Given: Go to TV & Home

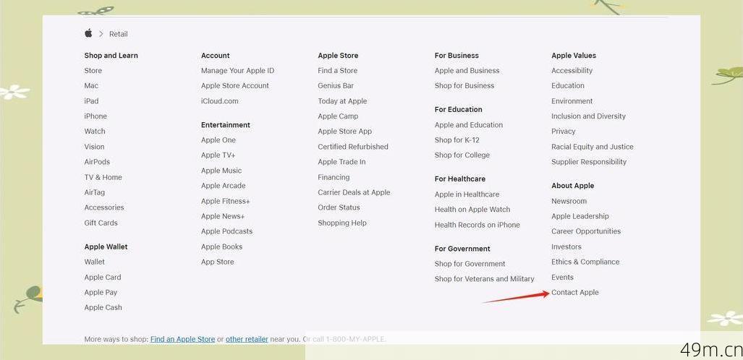Looking at the screenshot, I should tap(103, 177).
